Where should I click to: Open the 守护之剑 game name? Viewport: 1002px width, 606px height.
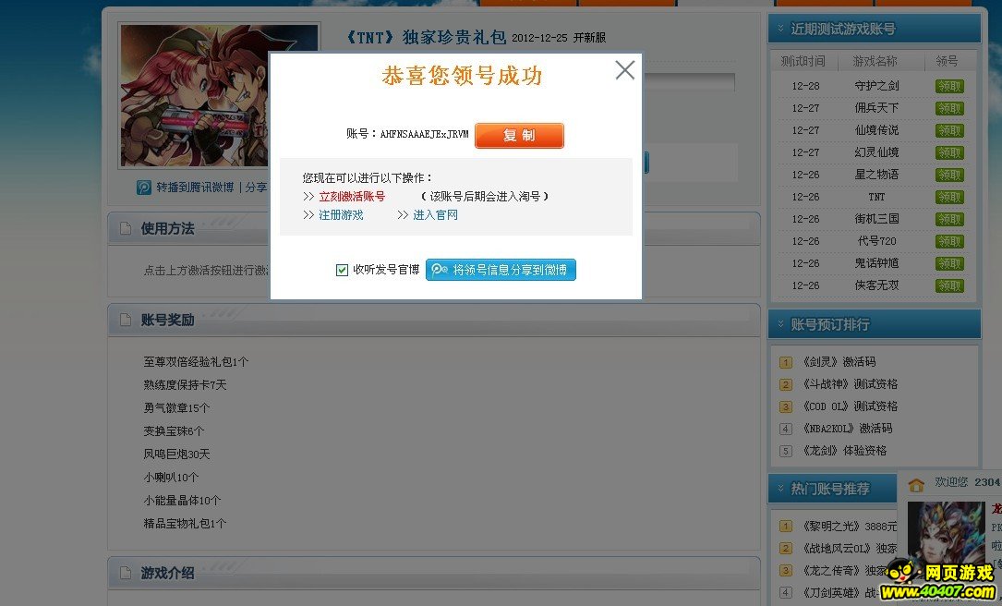point(876,86)
